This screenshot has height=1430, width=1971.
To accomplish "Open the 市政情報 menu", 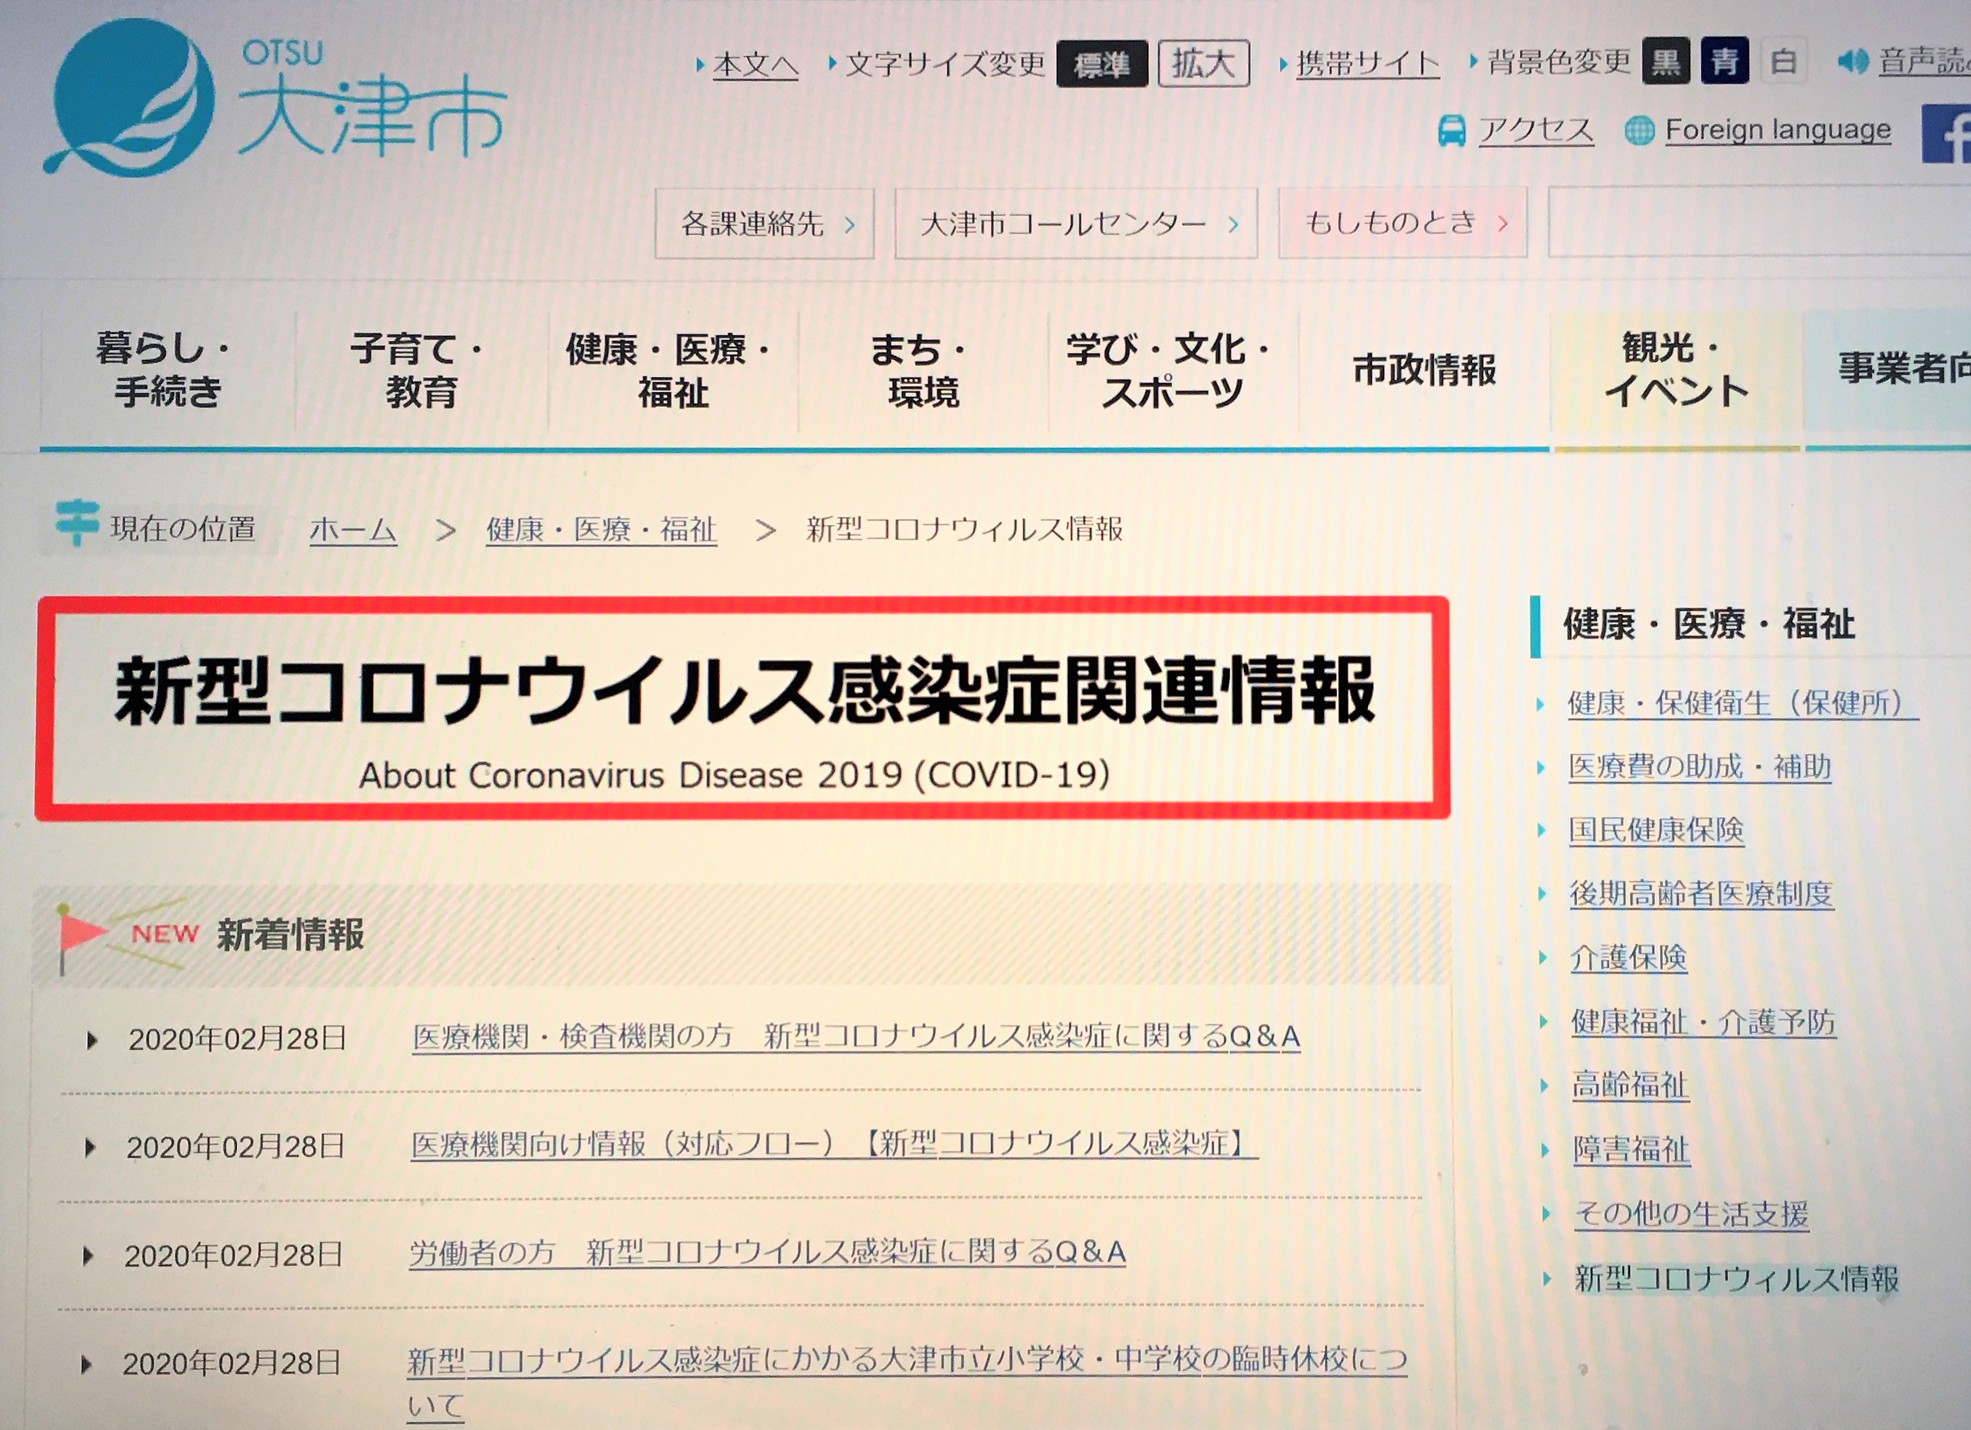I will [1424, 370].
